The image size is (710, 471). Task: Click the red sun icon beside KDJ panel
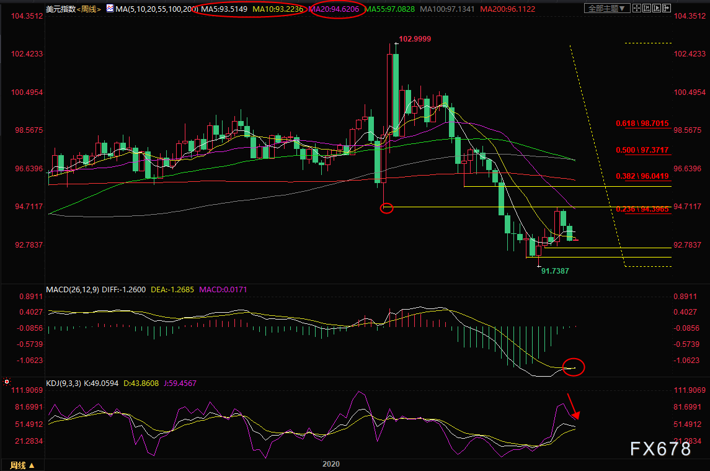(x=6, y=383)
